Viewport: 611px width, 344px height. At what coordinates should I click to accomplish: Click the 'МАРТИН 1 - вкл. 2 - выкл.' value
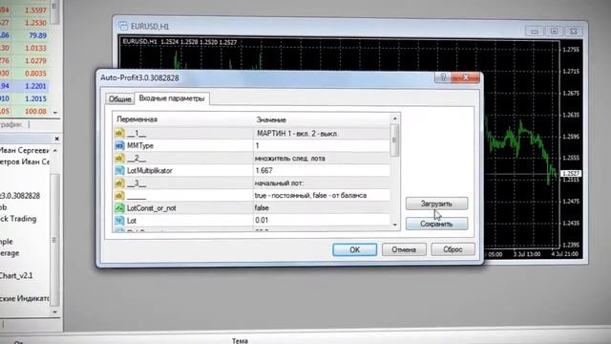298,134
